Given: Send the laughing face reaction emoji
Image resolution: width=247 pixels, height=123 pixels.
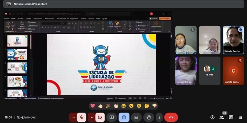Looking at the screenshot, I should pyautogui.click(x=124, y=106).
